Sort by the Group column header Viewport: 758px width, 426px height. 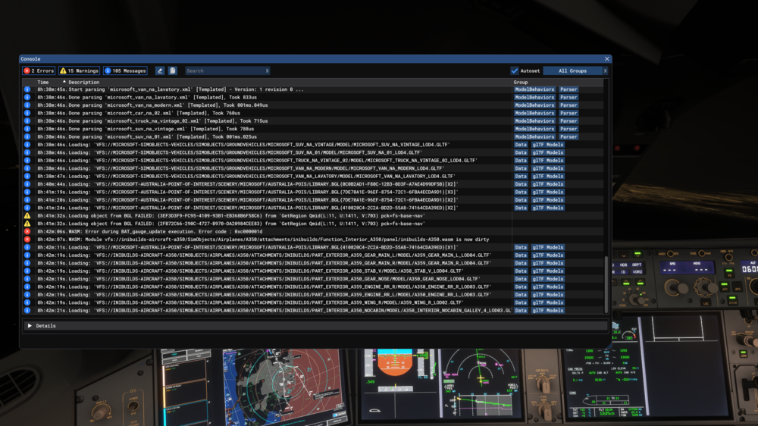tap(521, 82)
